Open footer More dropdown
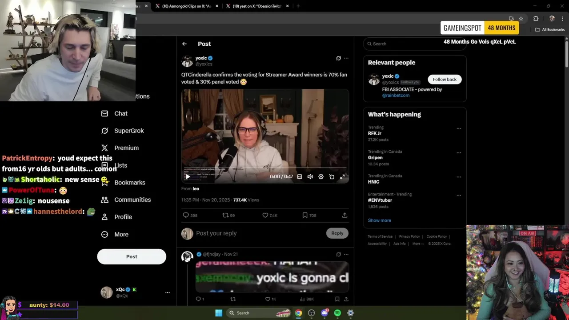Image resolution: width=569 pixels, height=320 pixels. point(418,244)
